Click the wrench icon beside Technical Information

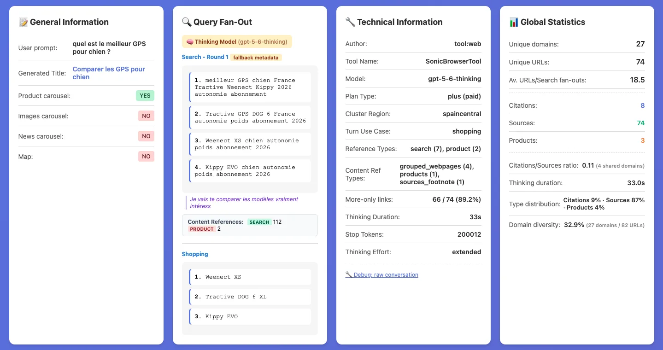[x=350, y=22]
